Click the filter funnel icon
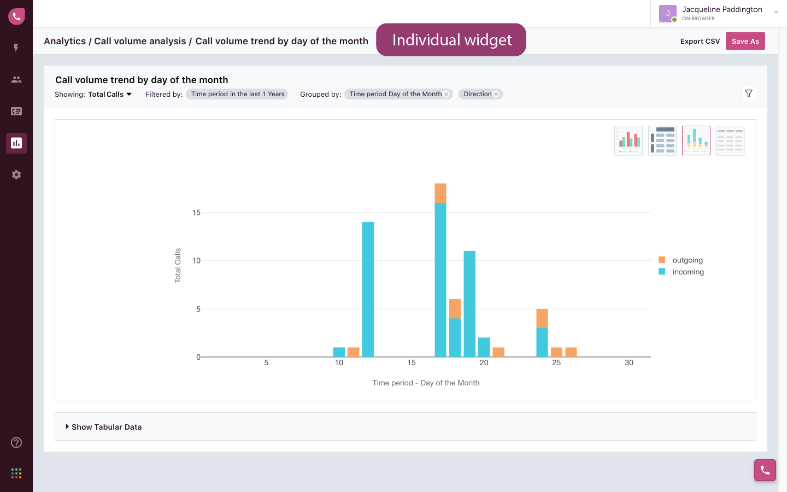The width and height of the screenshot is (787, 492). click(749, 93)
